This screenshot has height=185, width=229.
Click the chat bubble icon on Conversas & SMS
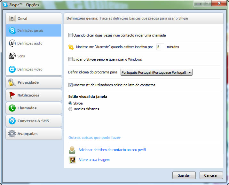12,121
